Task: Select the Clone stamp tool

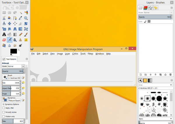Action: pyautogui.click(x=20, y=40)
